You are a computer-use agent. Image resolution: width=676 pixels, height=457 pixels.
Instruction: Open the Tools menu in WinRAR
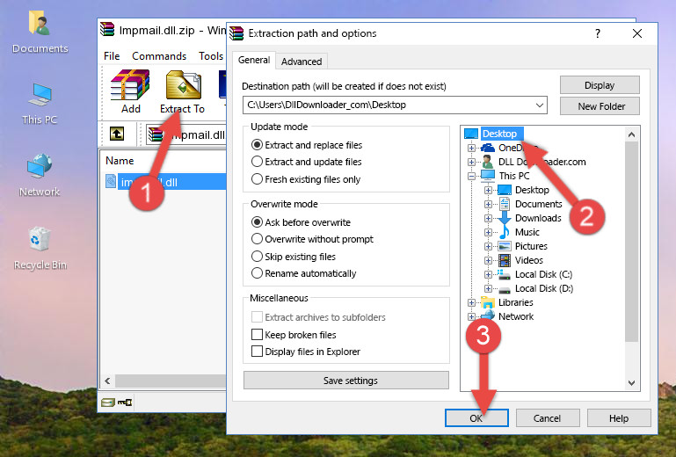(x=211, y=56)
